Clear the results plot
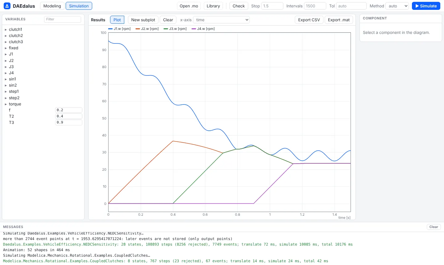 pyautogui.click(x=168, y=20)
